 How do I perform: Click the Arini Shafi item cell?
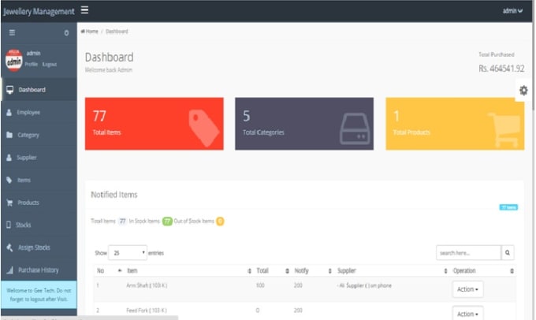[x=147, y=285]
